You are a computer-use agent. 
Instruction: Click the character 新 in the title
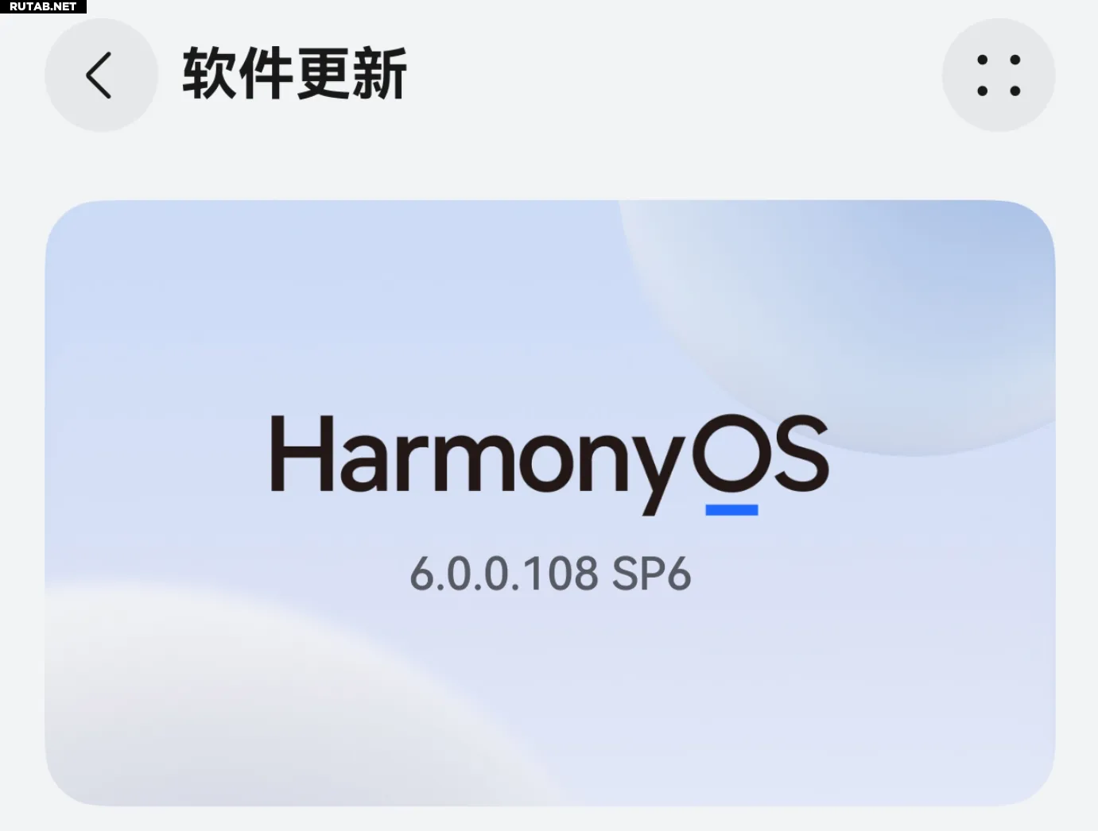[x=380, y=74]
